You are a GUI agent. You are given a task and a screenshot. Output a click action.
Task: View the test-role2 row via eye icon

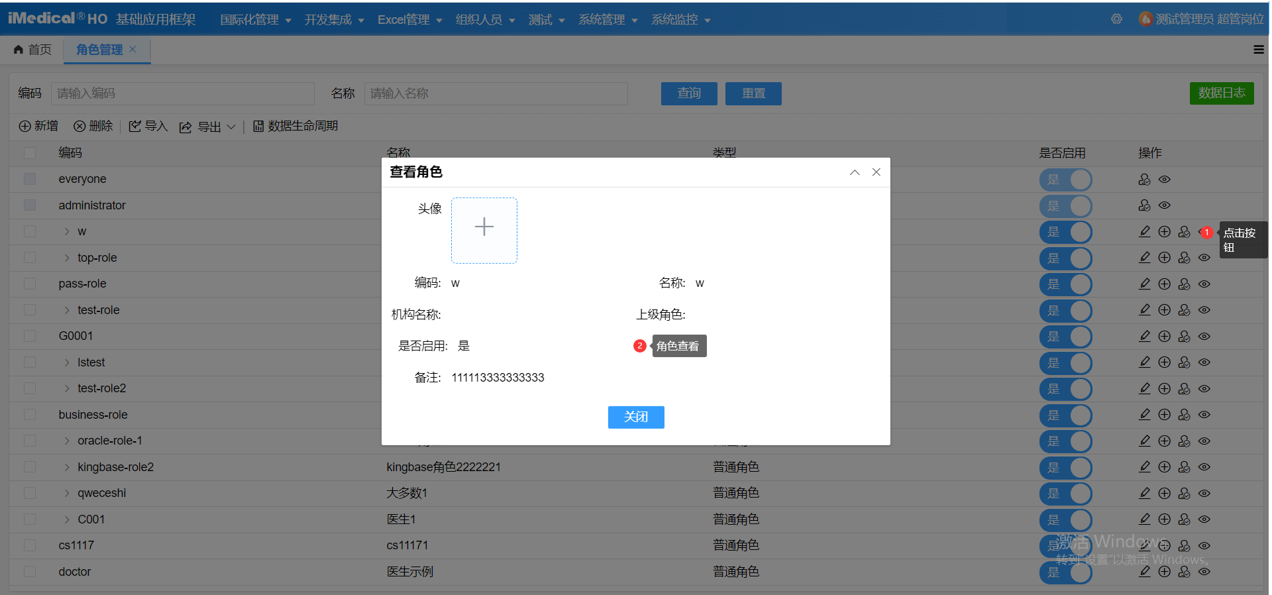(1204, 388)
